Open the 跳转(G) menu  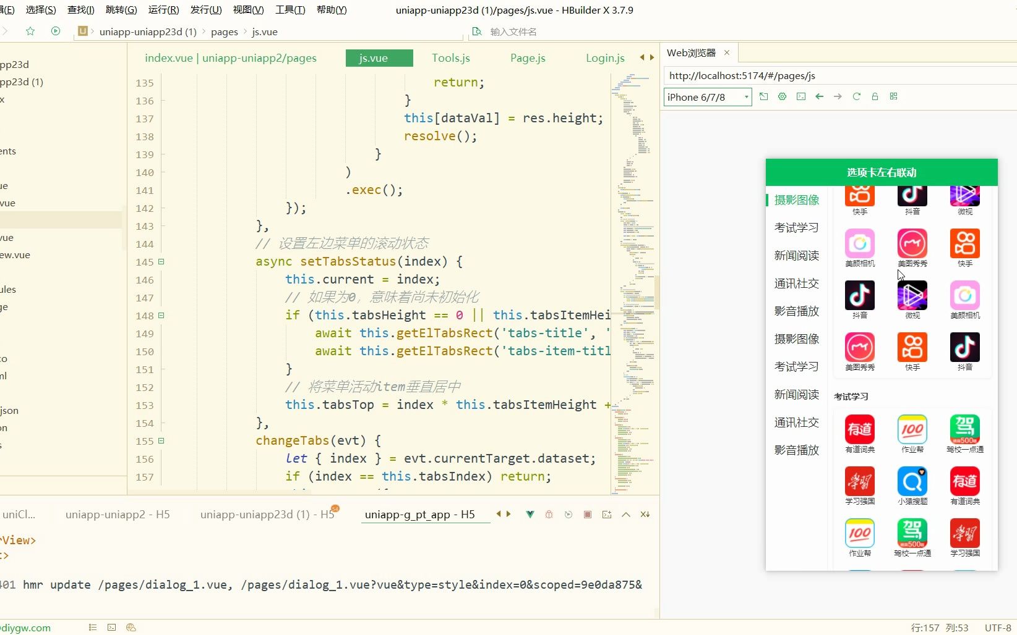(121, 10)
